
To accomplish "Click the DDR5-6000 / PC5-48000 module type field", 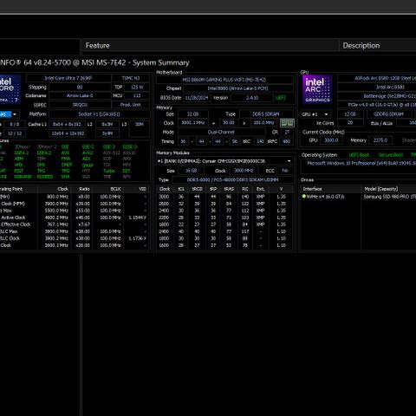I will coord(232,180).
